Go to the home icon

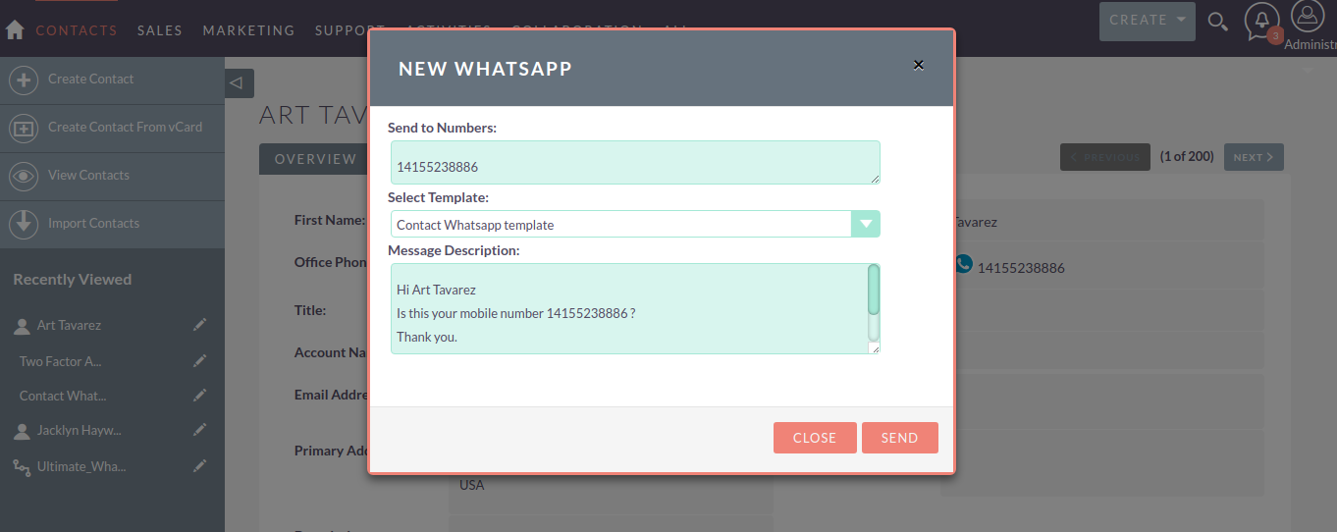click(x=15, y=30)
